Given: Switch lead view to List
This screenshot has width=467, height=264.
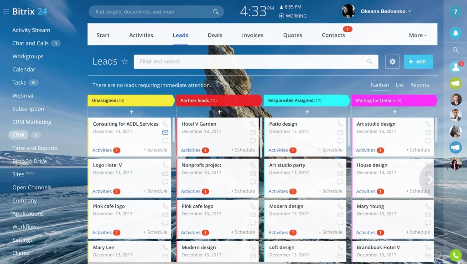Looking at the screenshot, I should (400, 85).
